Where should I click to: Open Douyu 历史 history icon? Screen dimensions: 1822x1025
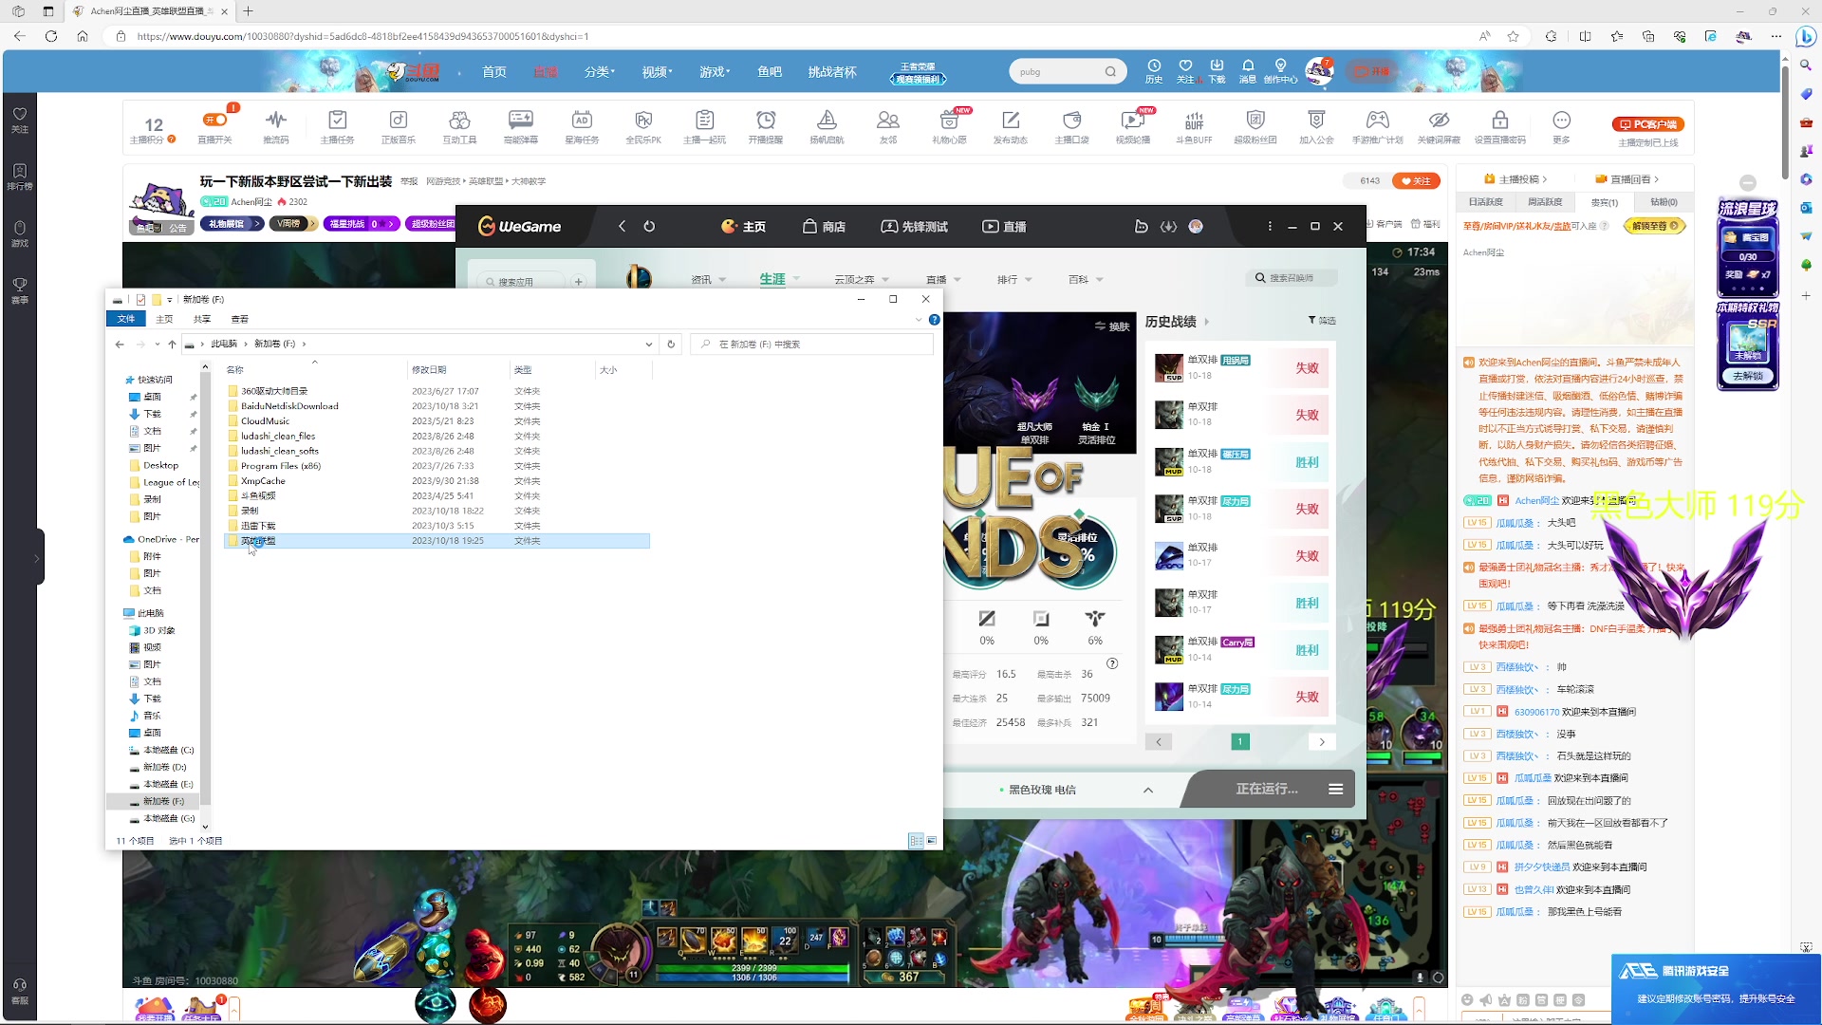click(x=1154, y=71)
